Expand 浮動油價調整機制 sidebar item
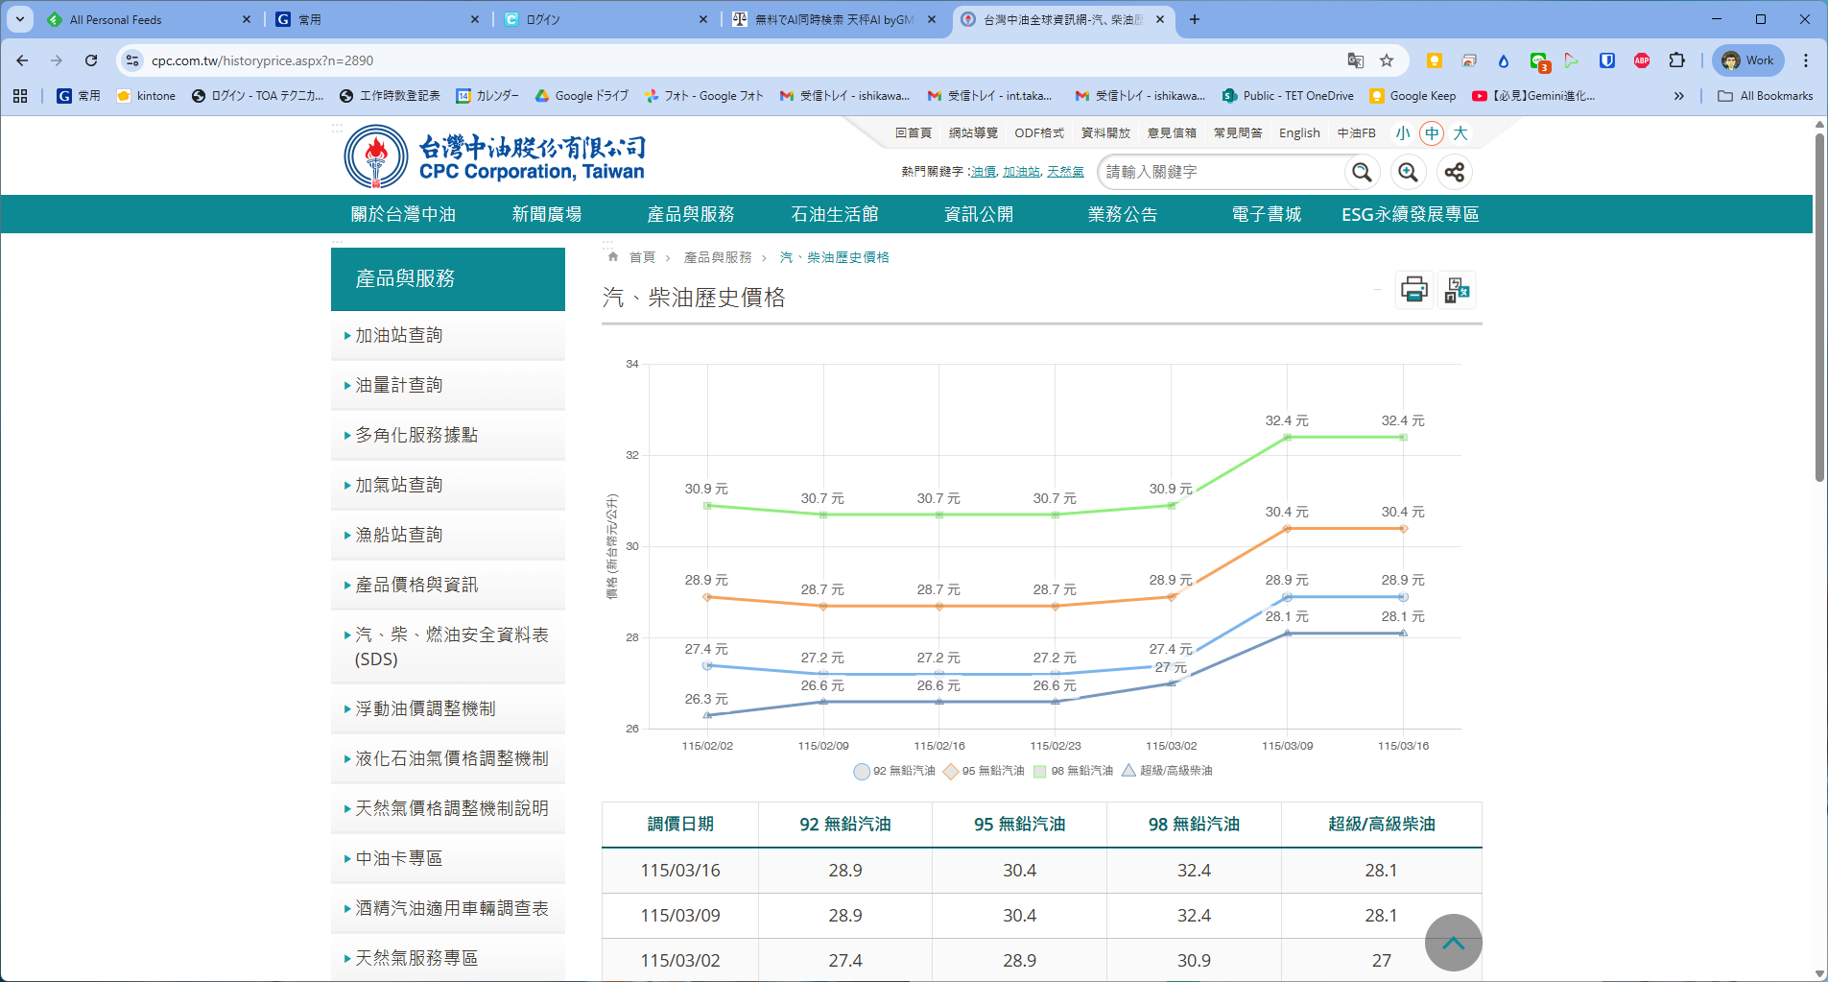Viewport: 1828px width, 982px height. coord(425,708)
